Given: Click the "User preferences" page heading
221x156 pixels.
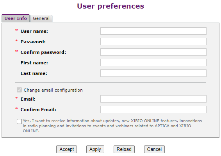Looking at the screenshot, I should pos(110,6).
